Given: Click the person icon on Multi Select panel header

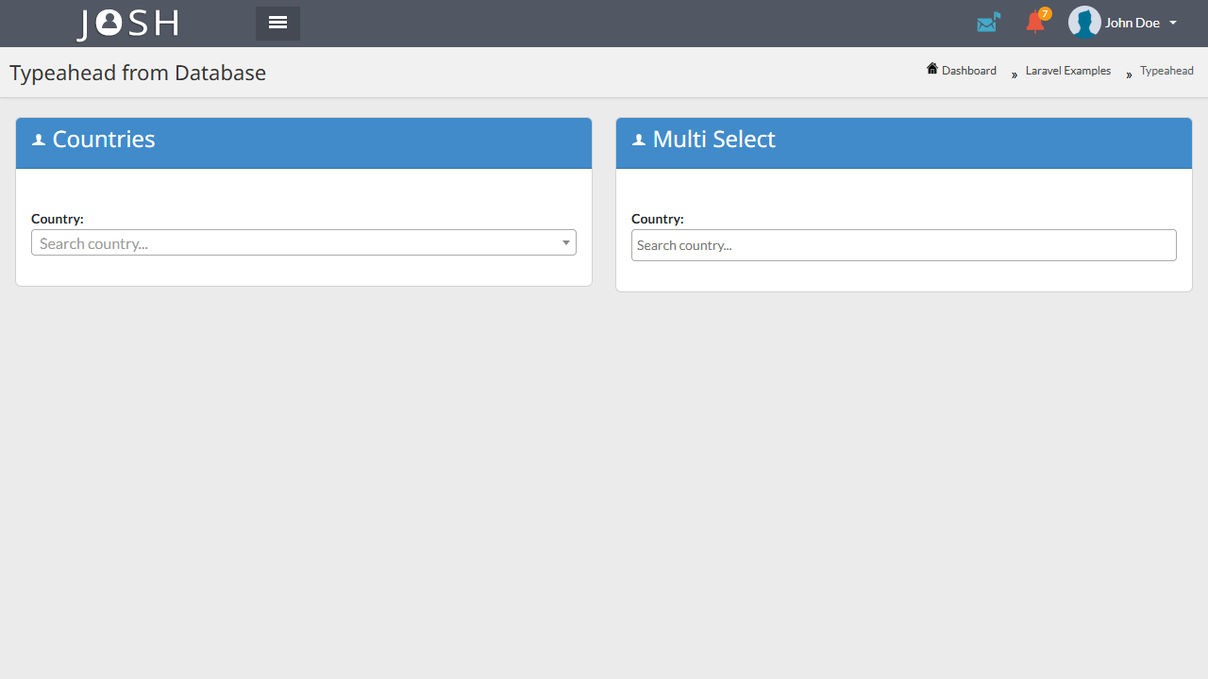Looking at the screenshot, I should click(x=639, y=140).
